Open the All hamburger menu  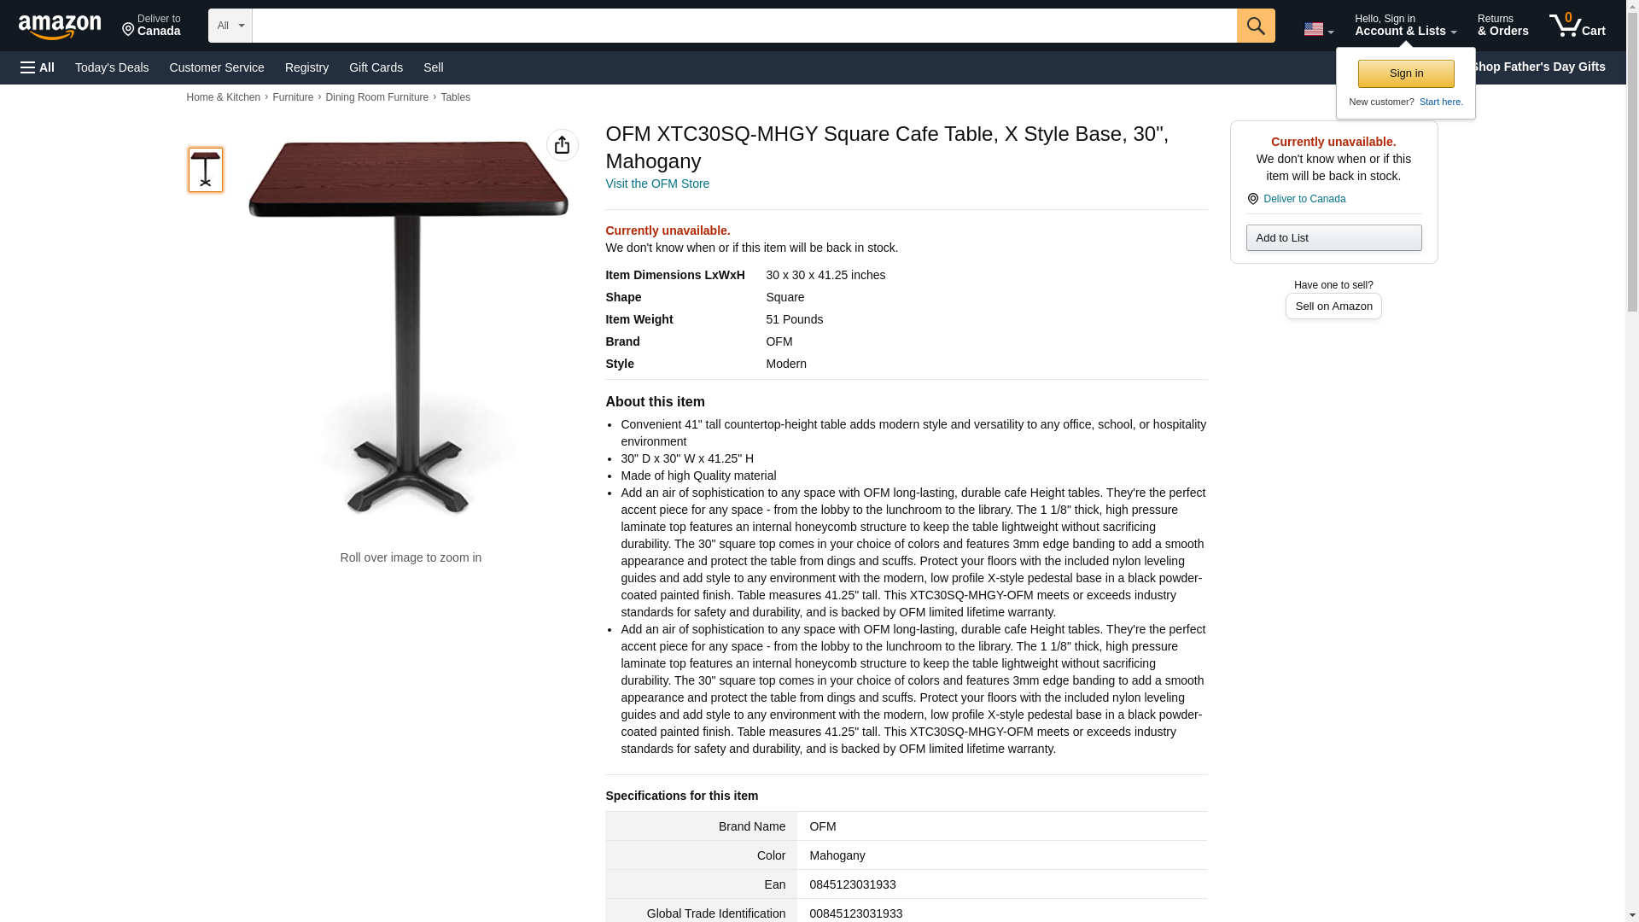(38, 67)
